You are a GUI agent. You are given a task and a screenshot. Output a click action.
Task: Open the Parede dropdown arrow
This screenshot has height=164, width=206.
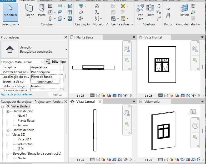click(x=29, y=18)
